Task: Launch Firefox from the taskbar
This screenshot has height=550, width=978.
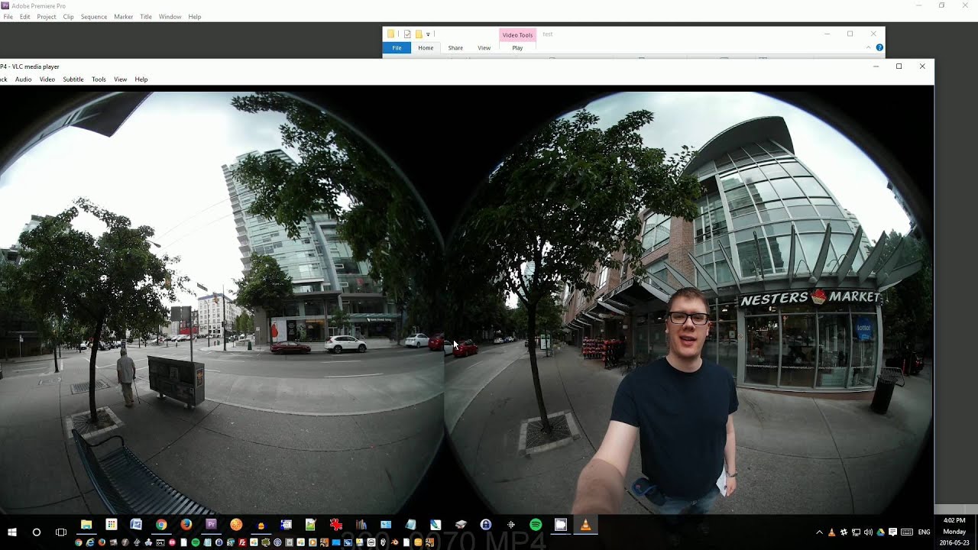Action: pyautogui.click(x=186, y=525)
